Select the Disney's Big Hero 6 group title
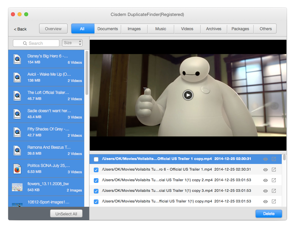The height and width of the screenshot is (228, 295). click(x=48, y=56)
